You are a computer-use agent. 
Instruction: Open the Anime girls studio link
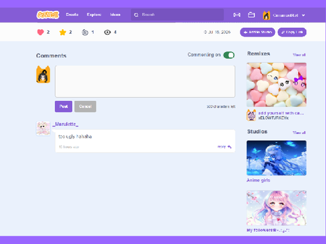click(258, 180)
